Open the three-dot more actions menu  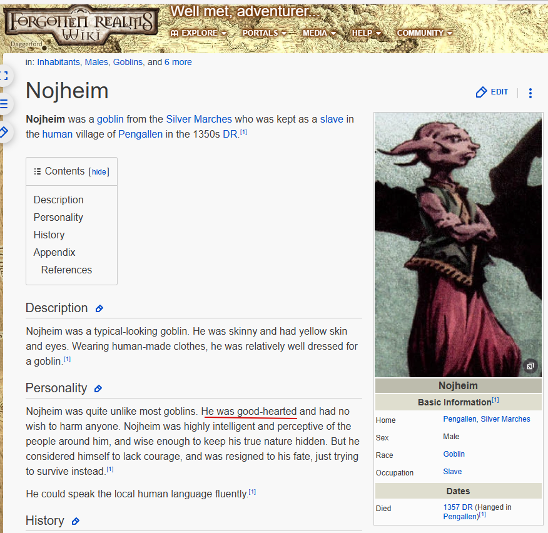tap(530, 93)
